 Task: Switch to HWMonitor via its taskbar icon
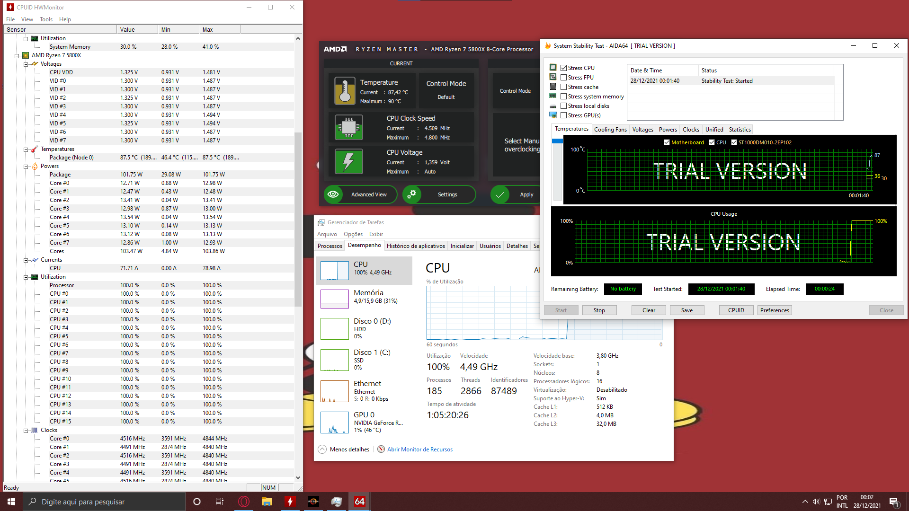(290, 502)
